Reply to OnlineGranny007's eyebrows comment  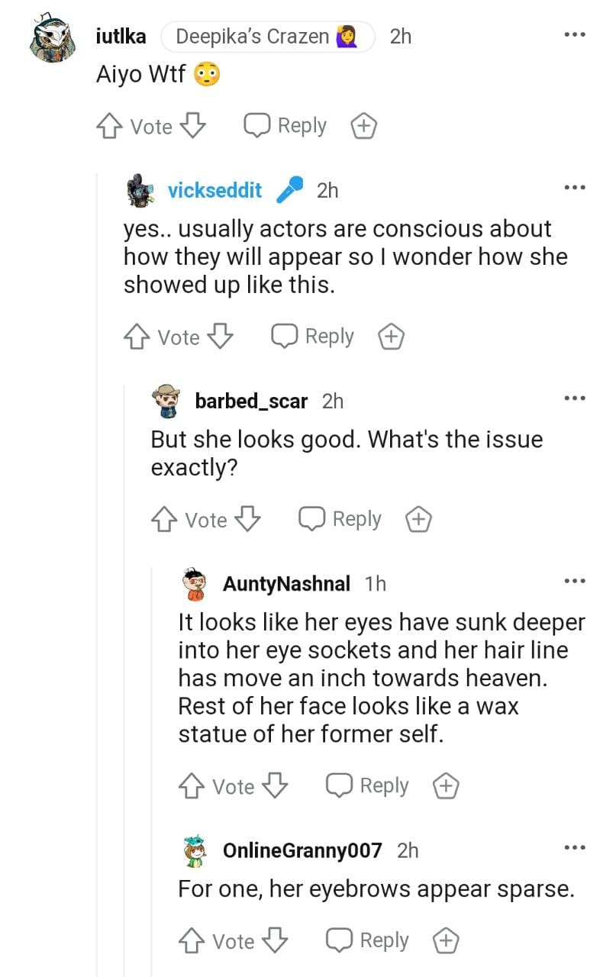coord(367,941)
